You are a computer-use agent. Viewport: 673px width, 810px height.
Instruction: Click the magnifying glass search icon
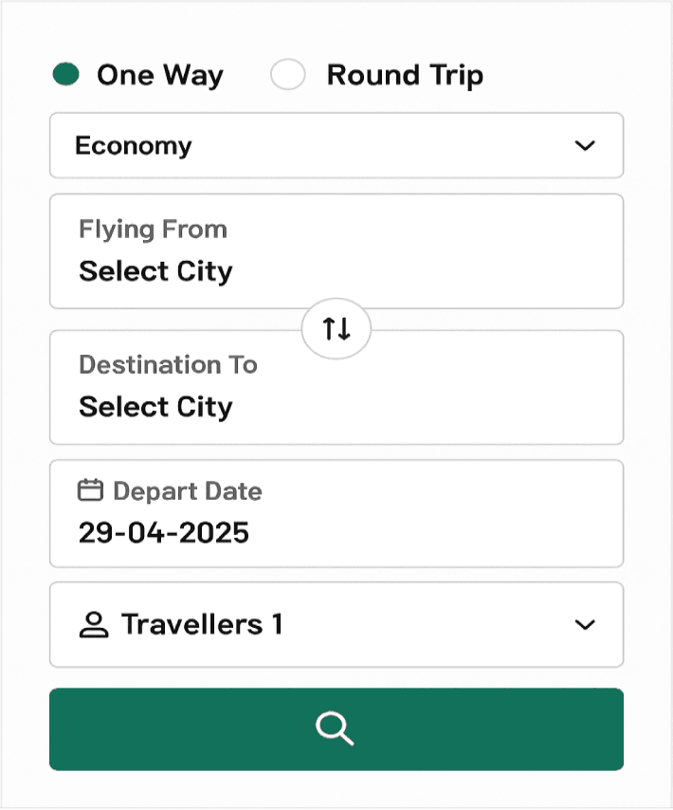tap(336, 728)
